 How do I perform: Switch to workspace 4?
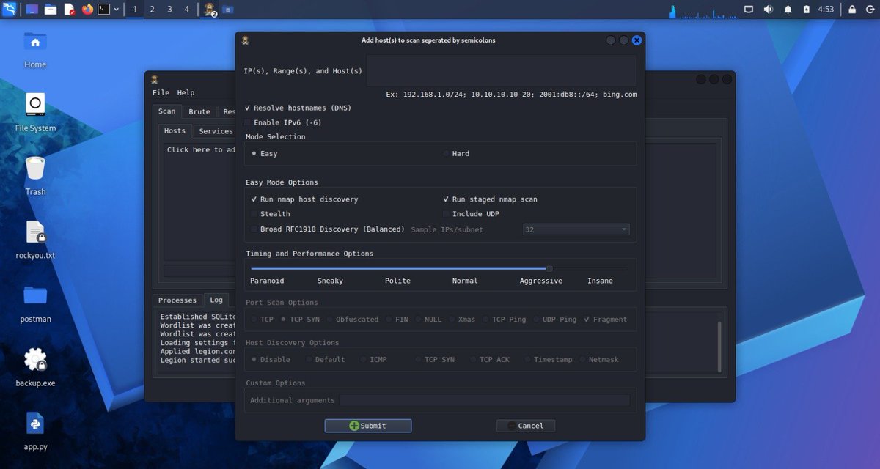click(x=186, y=10)
